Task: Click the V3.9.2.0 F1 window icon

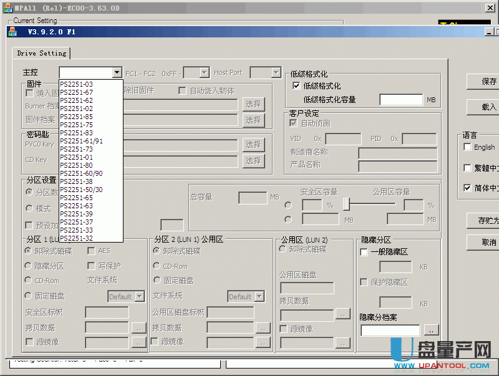Action: click(12, 32)
